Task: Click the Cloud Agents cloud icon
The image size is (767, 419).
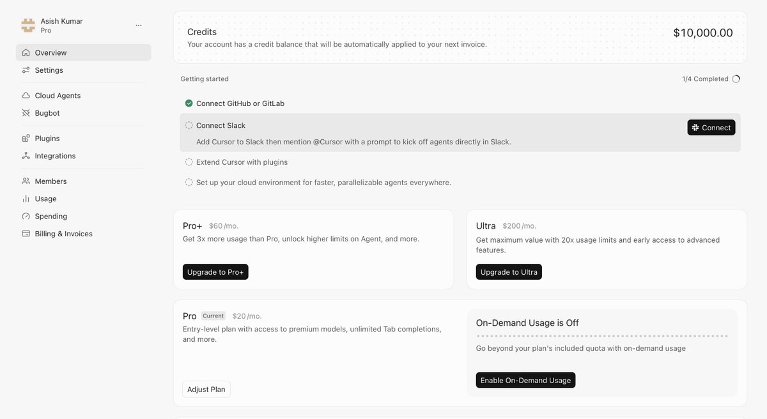Action: point(26,95)
